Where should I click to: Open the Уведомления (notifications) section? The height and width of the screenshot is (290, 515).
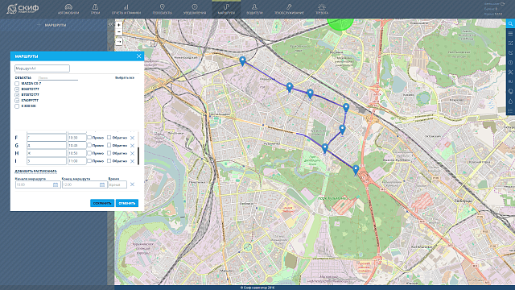pyautogui.click(x=195, y=9)
